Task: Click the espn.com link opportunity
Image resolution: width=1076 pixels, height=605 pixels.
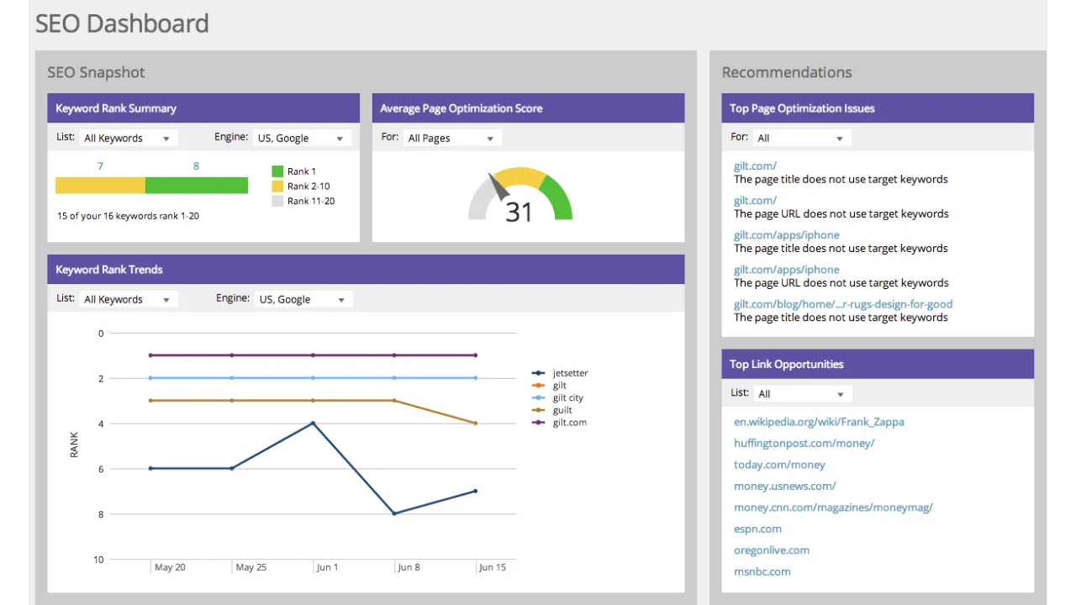Action: pyautogui.click(x=757, y=529)
